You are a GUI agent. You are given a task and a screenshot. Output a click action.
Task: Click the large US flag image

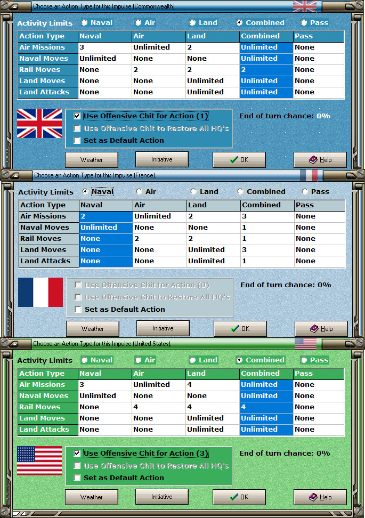(x=39, y=460)
